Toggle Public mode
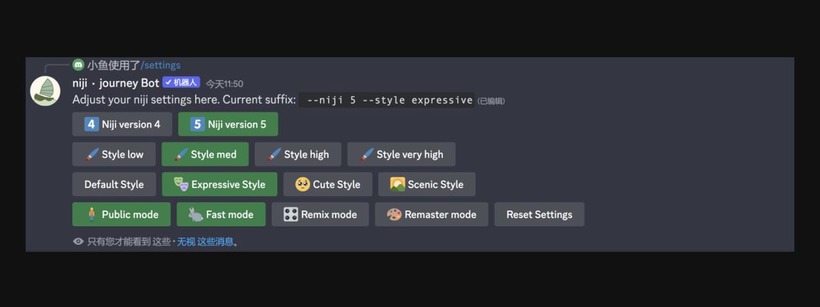Screen dimensions: 820x307 pos(122,214)
